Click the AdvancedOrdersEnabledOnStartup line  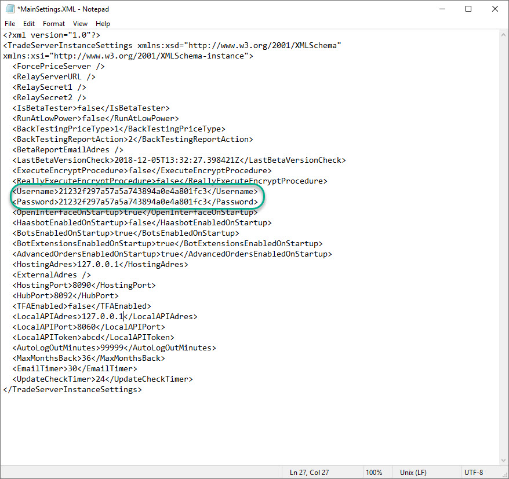[172, 254]
